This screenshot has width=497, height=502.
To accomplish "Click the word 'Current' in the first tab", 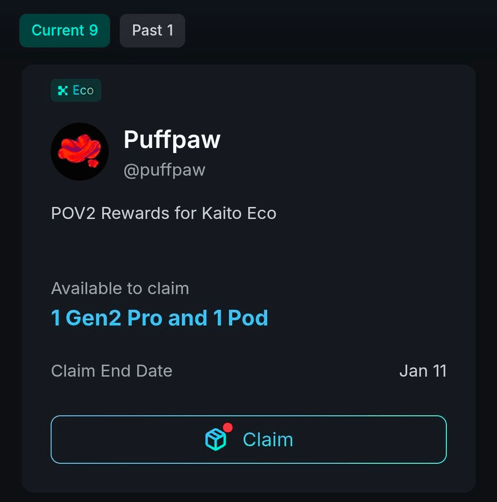I will point(58,30).
